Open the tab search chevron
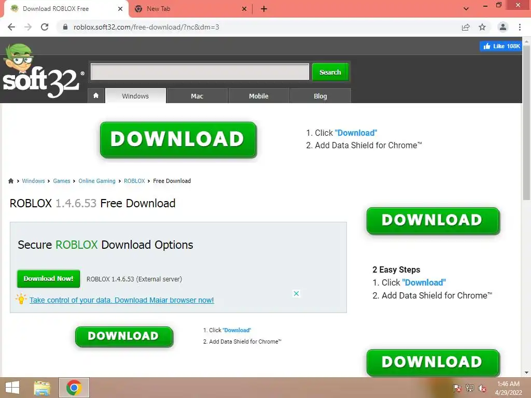 [x=466, y=9]
